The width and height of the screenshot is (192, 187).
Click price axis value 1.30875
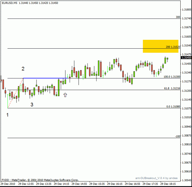(x=186, y=136)
